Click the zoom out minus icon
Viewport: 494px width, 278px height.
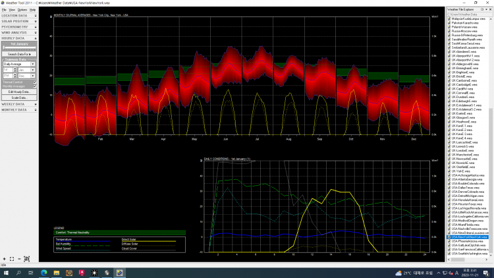[19, 259]
